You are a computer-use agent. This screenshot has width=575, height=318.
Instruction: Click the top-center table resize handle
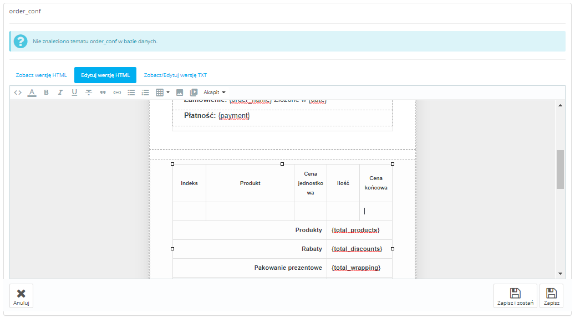[x=282, y=164]
